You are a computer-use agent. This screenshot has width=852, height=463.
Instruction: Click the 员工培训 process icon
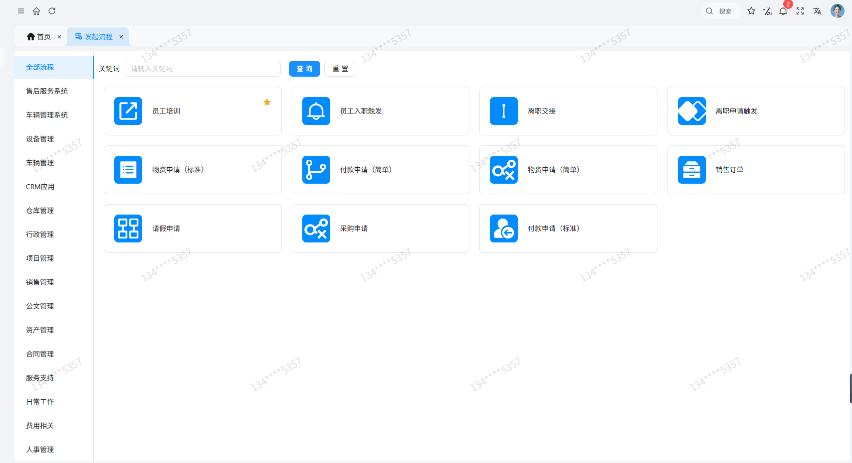[128, 111]
